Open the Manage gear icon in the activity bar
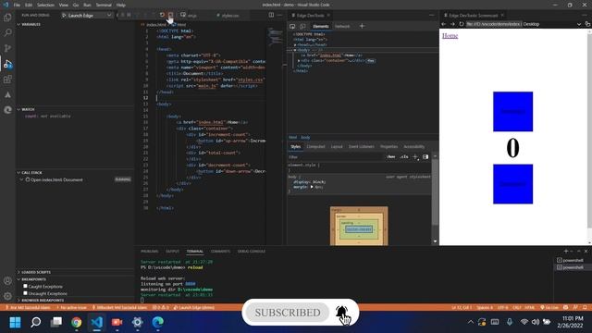Viewport: 592px width, 333px height. pos(7,296)
